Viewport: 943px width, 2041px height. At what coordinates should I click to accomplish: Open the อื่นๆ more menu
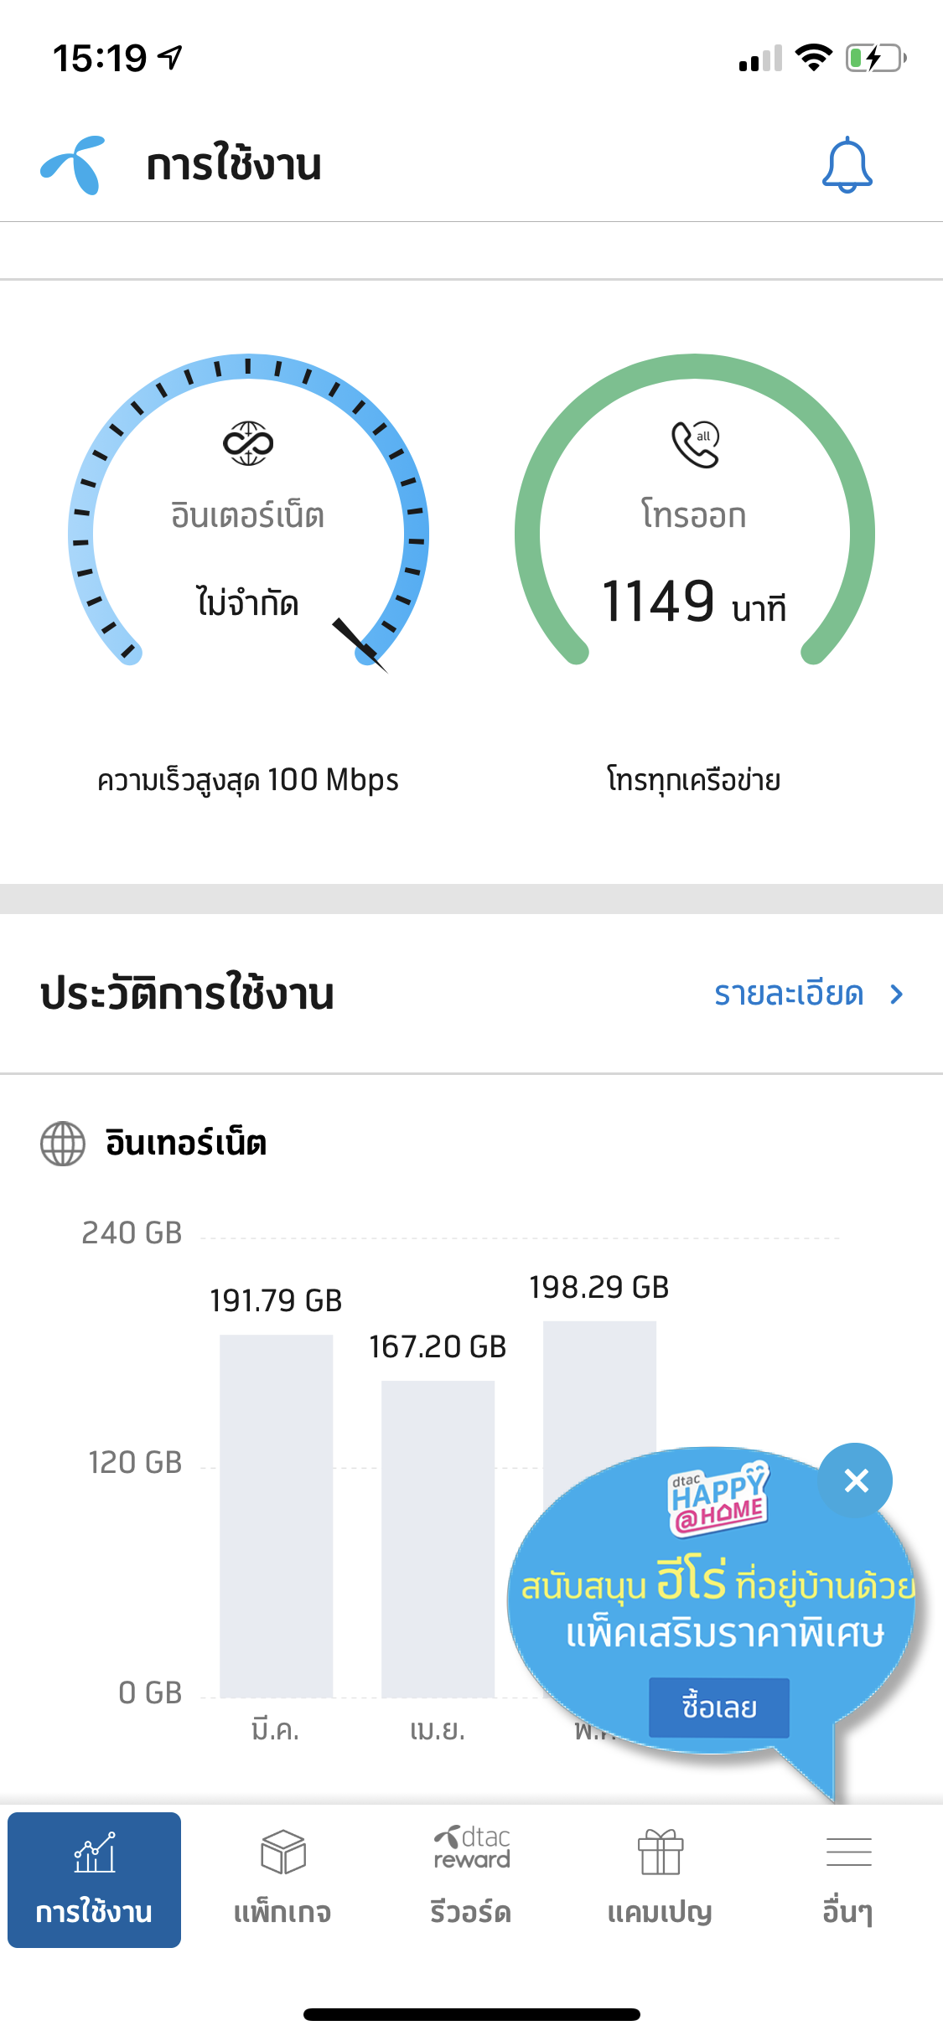(848, 1880)
